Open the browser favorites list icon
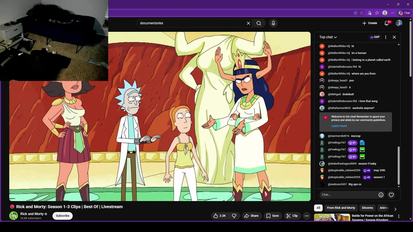Screen dimensions: 413x232 point(377,13)
